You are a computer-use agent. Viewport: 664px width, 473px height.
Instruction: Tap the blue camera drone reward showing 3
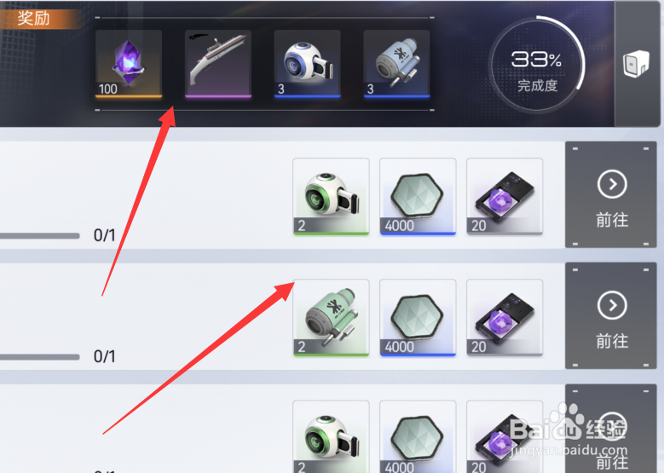(308, 64)
